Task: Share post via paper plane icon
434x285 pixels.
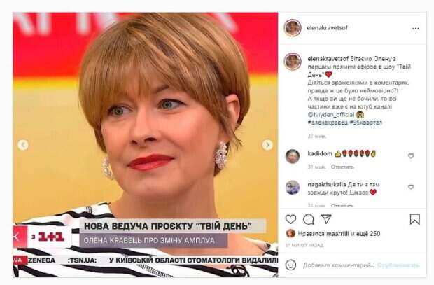Action: [326, 219]
